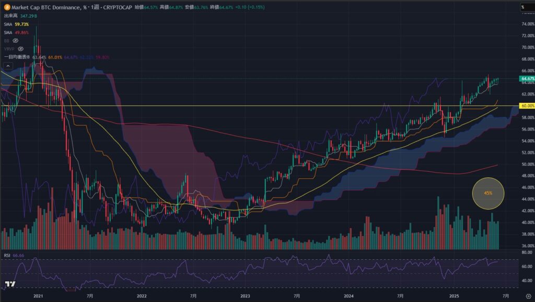Show the hidden BB indicator
This screenshot has width=535, height=302.
[15, 41]
